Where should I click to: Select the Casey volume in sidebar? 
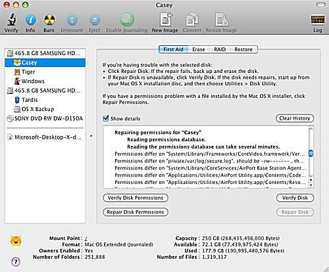coord(45,62)
